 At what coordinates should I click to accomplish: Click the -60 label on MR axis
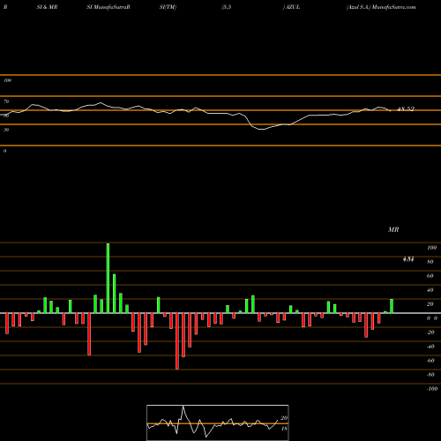click(430, 361)
